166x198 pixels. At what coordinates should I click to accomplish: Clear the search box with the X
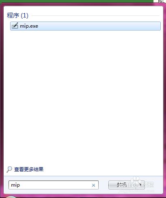click(x=93, y=185)
